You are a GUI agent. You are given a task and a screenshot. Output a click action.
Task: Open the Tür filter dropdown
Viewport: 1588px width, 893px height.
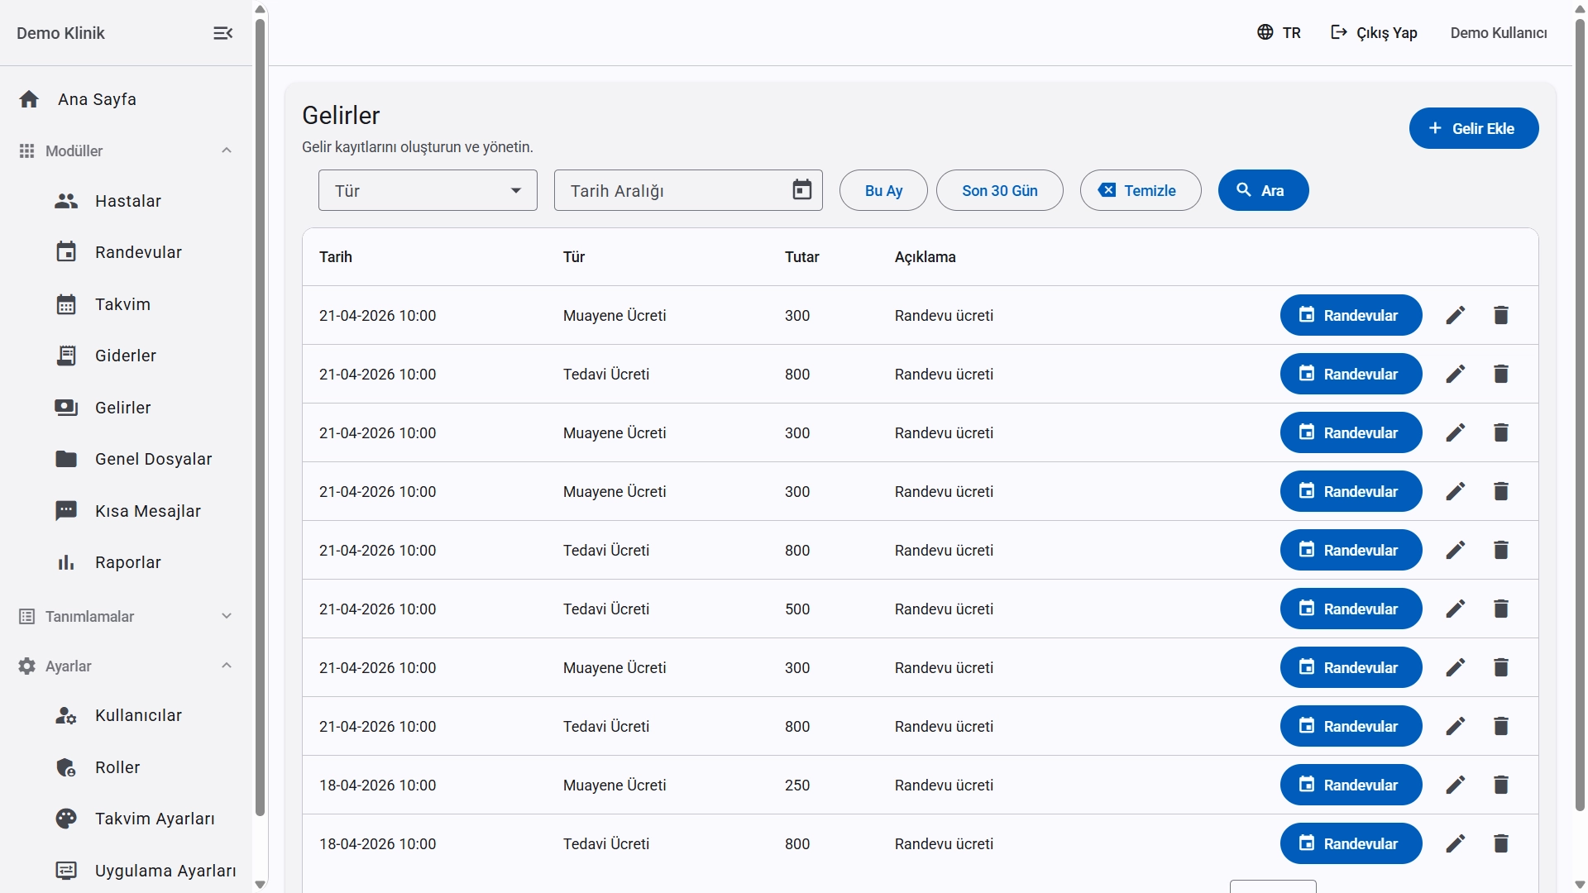(x=428, y=190)
